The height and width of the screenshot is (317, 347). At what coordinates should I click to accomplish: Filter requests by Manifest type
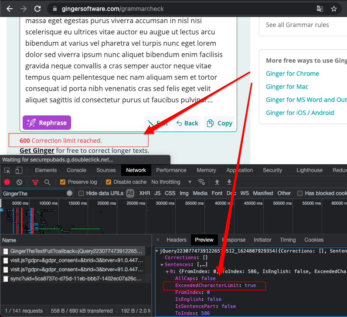[263, 193]
